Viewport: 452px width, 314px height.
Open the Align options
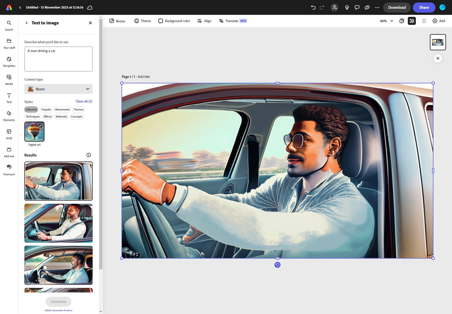point(204,21)
